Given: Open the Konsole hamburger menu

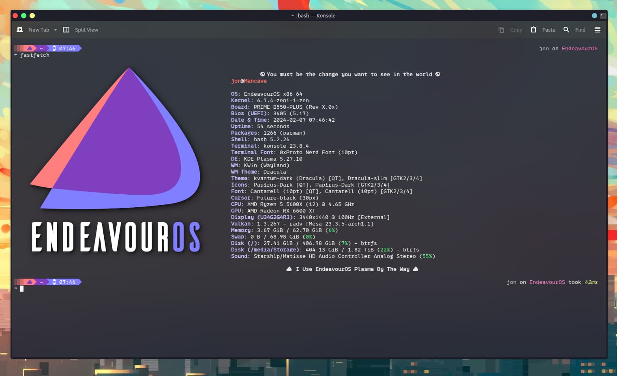Looking at the screenshot, I should [x=598, y=30].
